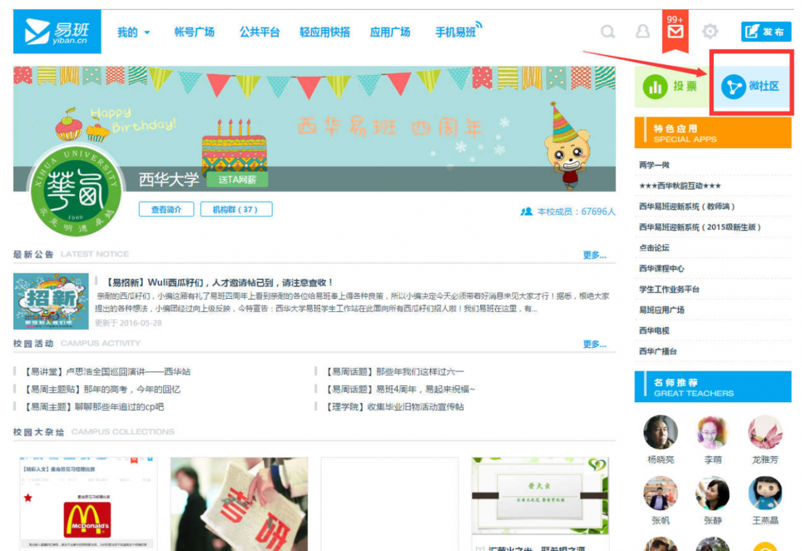Open the mail inbox with 99+ badge

pyautogui.click(x=675, y=32)
